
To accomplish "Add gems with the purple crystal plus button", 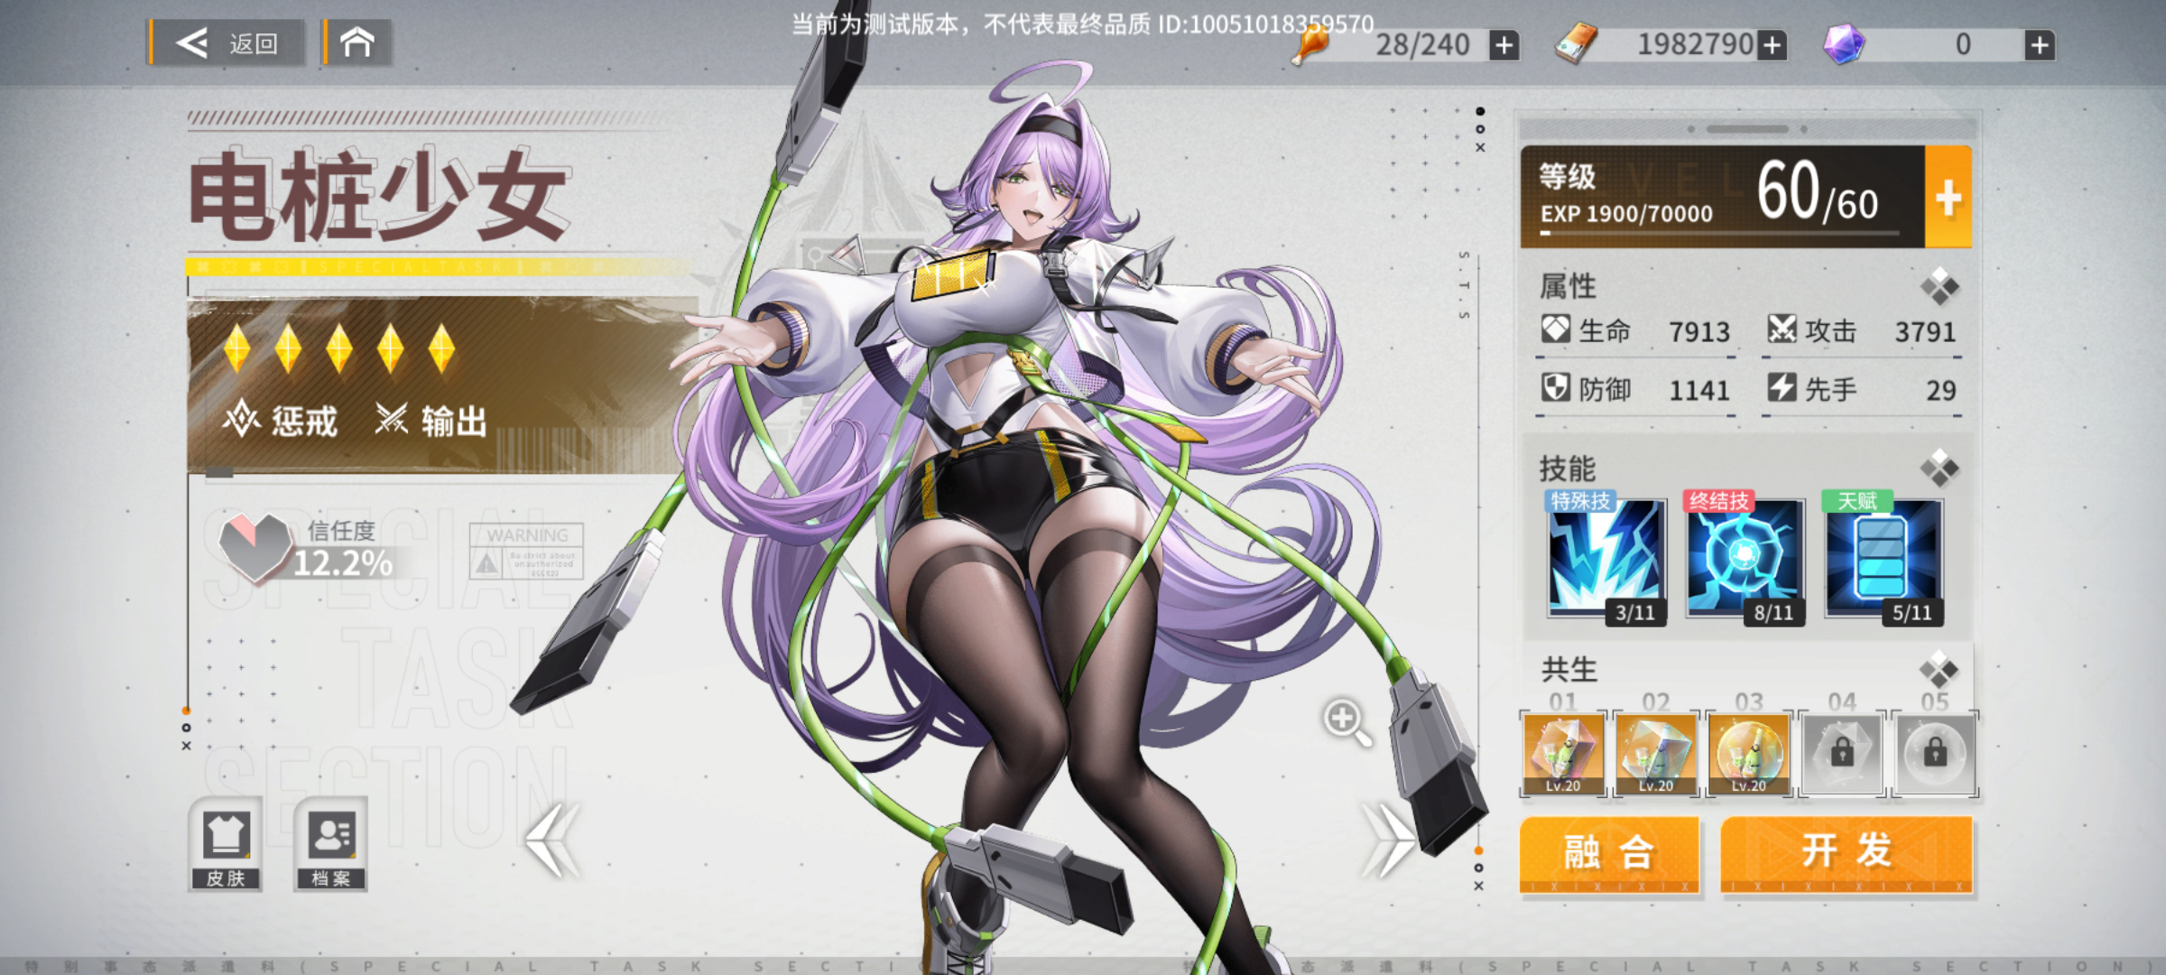I will [2039, 45].
